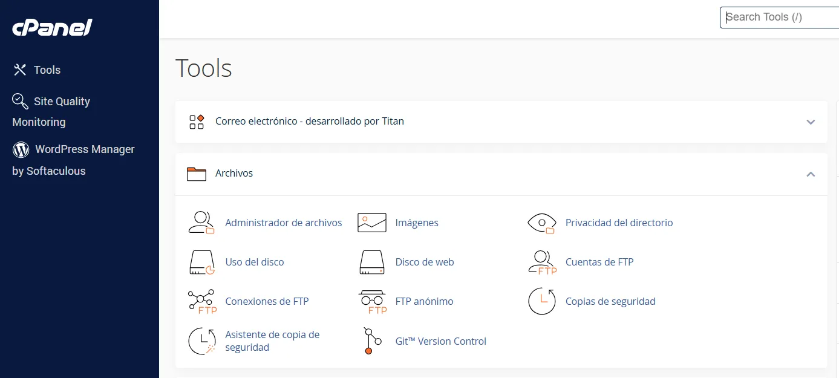Screen dimensions: 839x378
Task: Click the Disco de web drive icon
Action: [x=372, y=262]
